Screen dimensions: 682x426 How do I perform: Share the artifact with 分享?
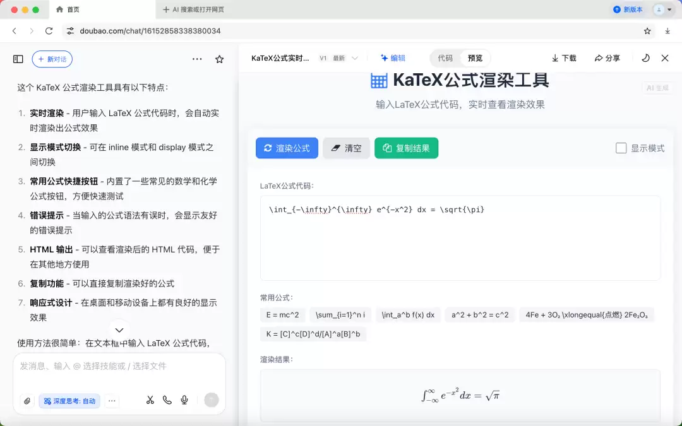click(x=607, y=58)
